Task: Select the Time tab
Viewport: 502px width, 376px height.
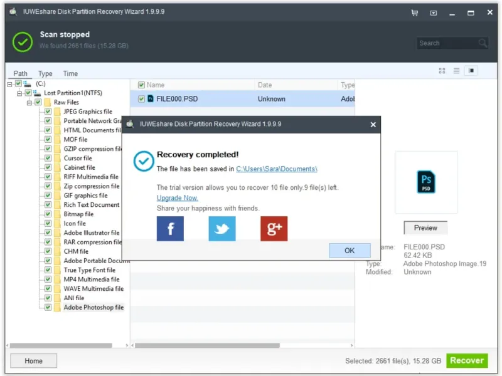Action: coord(70,73)
